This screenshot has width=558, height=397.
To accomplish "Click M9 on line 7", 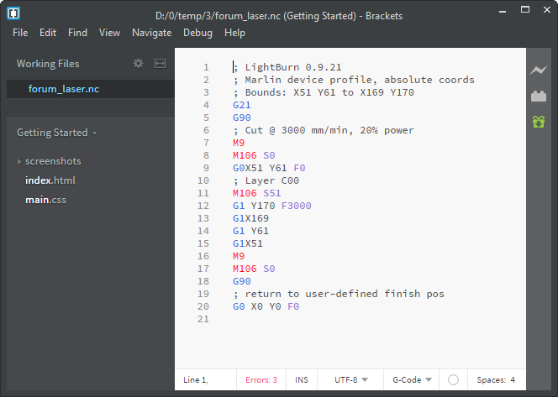I will [x=239, y=143].
